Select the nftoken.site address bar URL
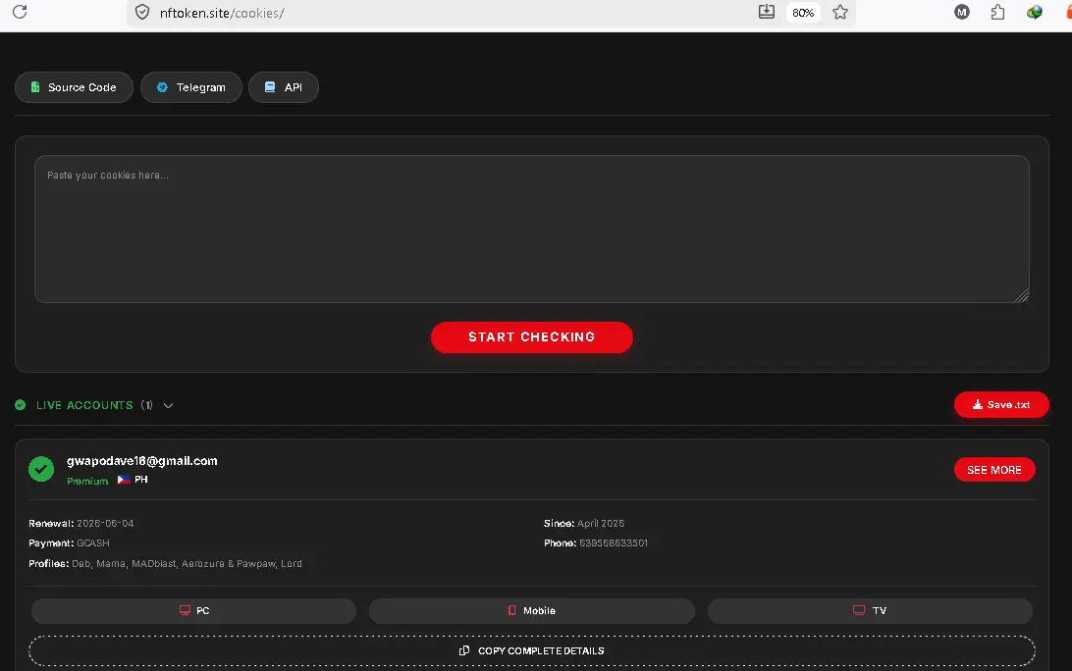The image size is (1072, 671). point(222,13)
